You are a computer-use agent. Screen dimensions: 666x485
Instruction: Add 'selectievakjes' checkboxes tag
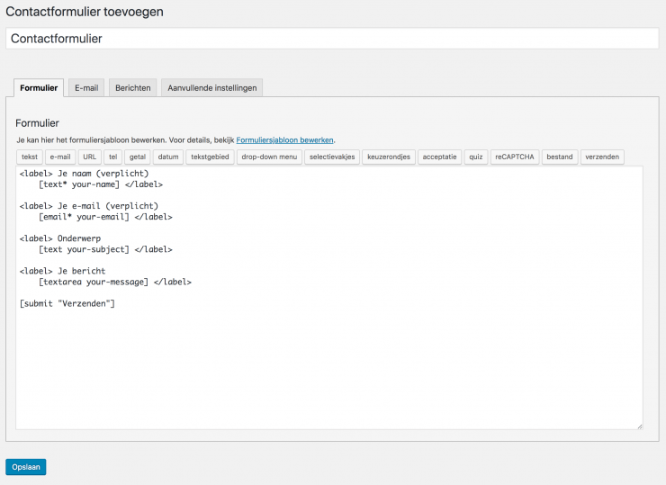(x=332, y=157)
